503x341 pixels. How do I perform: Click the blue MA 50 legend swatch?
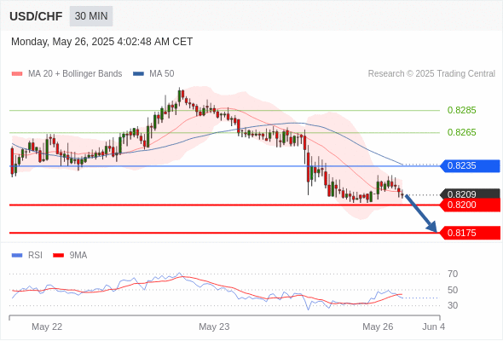point(138,74)
